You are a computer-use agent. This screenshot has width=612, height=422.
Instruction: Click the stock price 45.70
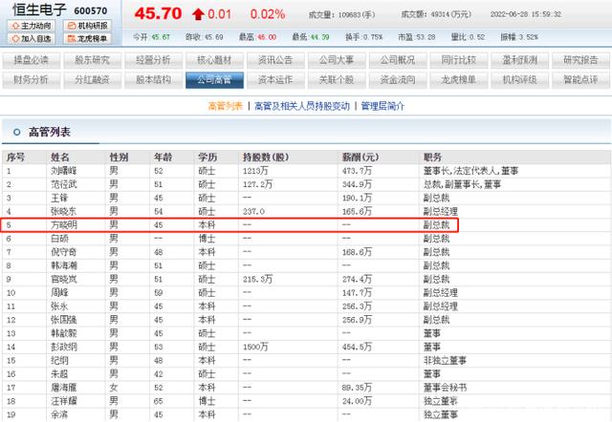coord(158,14)
